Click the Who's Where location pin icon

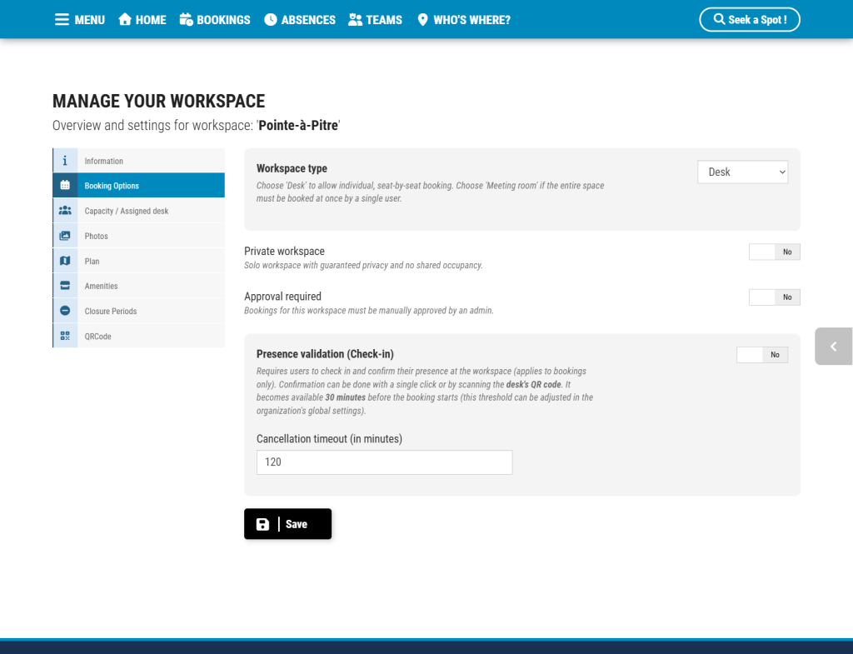click(422, 20)
